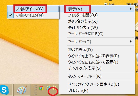The height and width of the screenshot is (96, 138).
Task: Launch Internet Explorer from the quick launch toolbar
Action: click(49, 88)
